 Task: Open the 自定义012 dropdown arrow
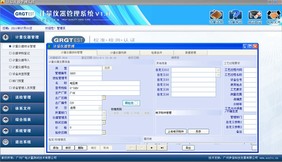click(x=218, y=70)
